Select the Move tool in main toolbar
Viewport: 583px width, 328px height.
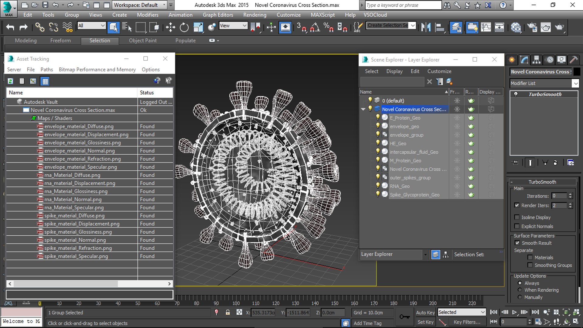[x=170, y=27]
